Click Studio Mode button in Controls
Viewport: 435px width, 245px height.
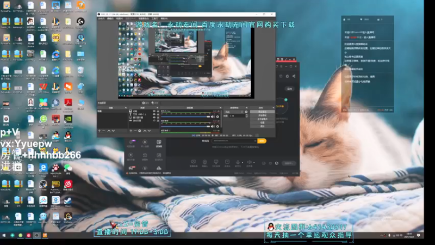[263, 119]
